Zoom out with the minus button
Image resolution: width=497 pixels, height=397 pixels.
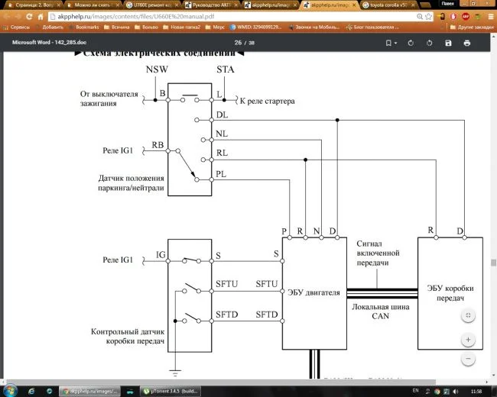click(468, 358)
